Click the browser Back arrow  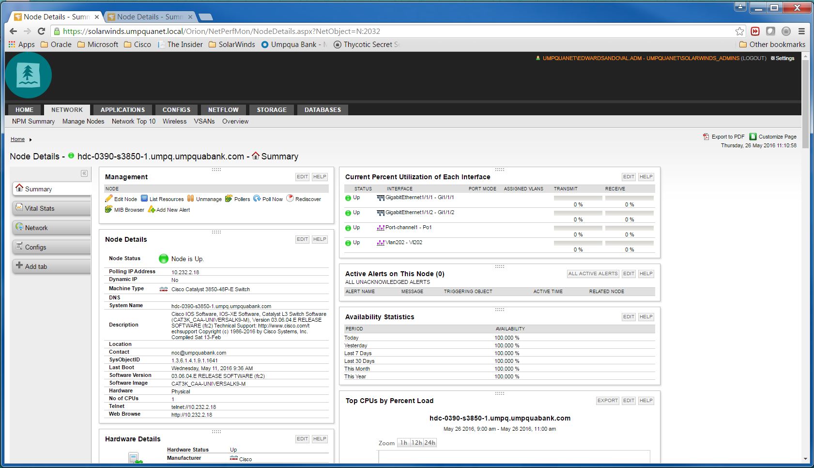tap(13, 31)
